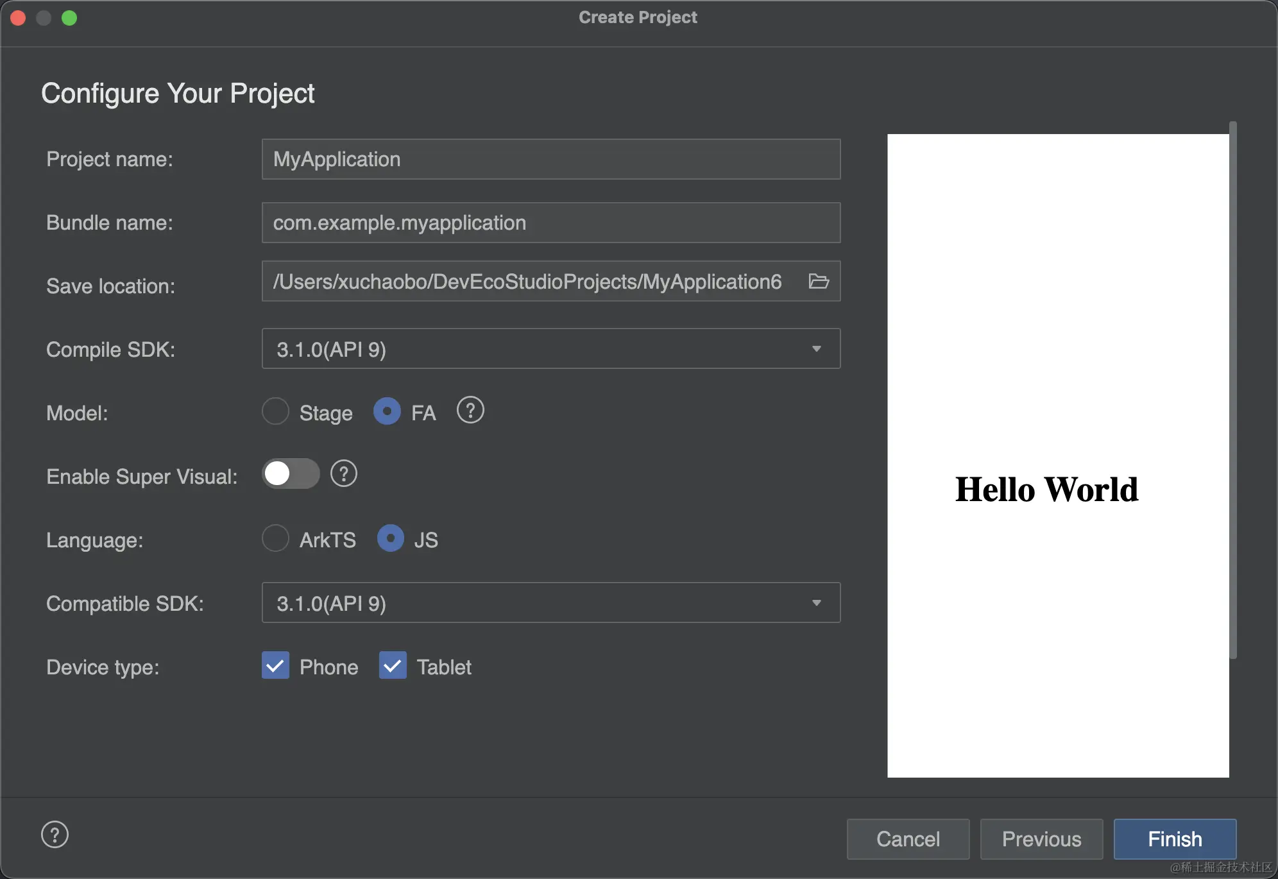Click the Hello World template preview
1278x879 pixels.
pyautogui.click(x=1057, y=456)
